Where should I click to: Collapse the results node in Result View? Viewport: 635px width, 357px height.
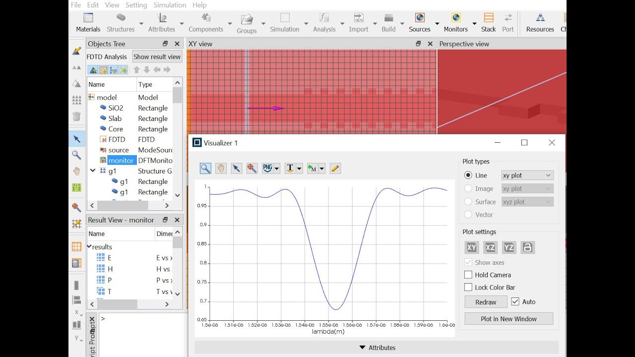click(x=89, y=246)
